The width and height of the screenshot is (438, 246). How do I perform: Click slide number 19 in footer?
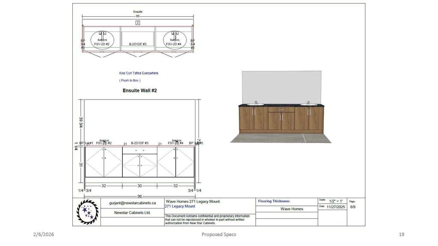(x=402, y=234)
